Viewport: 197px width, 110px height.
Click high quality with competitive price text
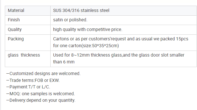tap(88, 30)
